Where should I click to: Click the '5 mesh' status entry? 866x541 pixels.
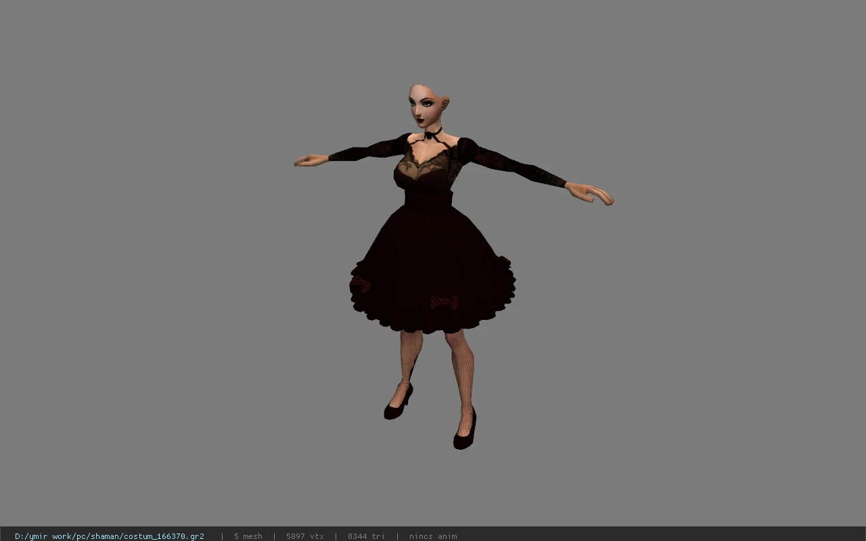[248, 536]
